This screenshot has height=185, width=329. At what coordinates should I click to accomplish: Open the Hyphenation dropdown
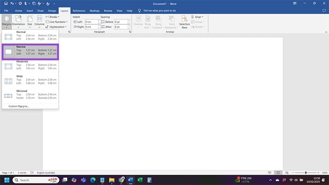tap(57, 27)
